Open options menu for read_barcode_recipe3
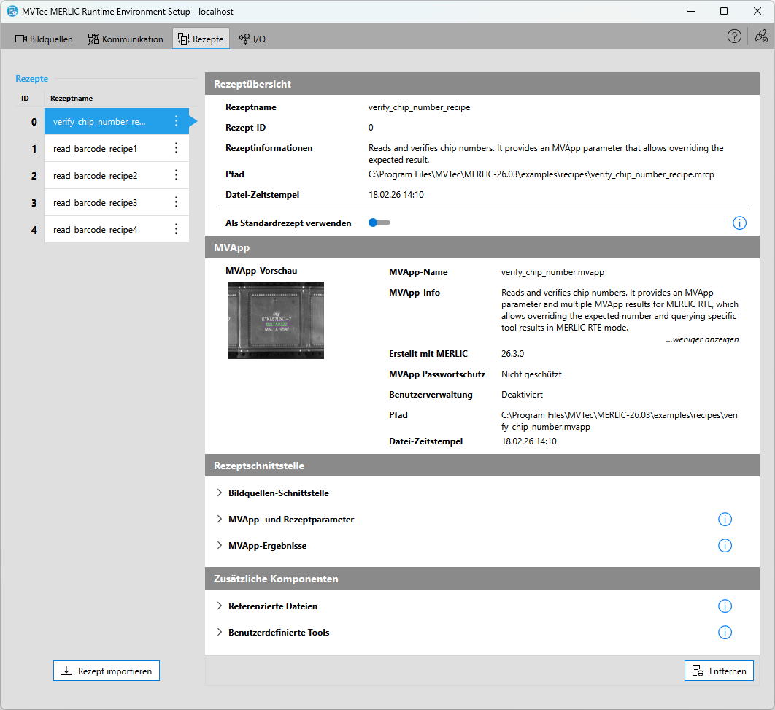The height and width of the screenshot is (710, 775). (176, 202)
